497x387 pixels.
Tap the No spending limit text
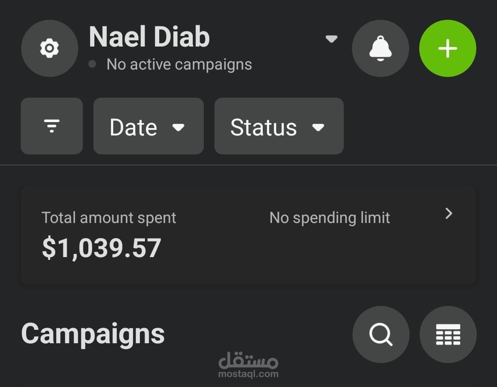click(329, 217)
